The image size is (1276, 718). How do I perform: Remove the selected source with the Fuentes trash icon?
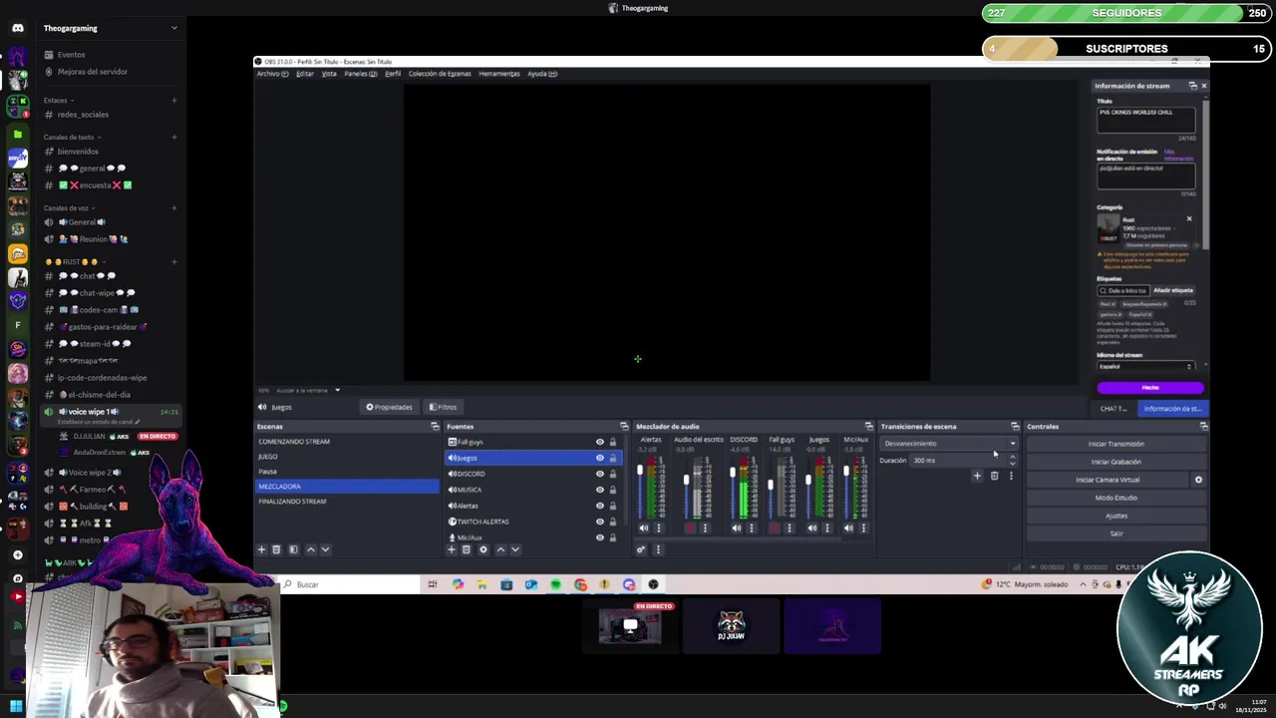466,549
